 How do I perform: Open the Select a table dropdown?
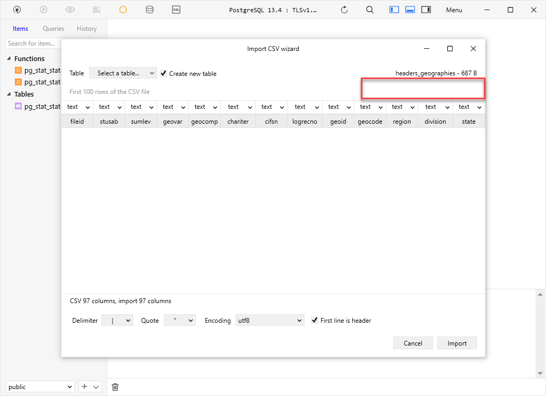tap(123, 73)
